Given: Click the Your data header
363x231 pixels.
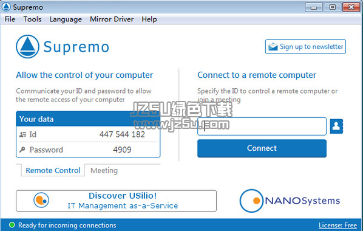Looking at the screenshot, I should click(x=88, y=119).
